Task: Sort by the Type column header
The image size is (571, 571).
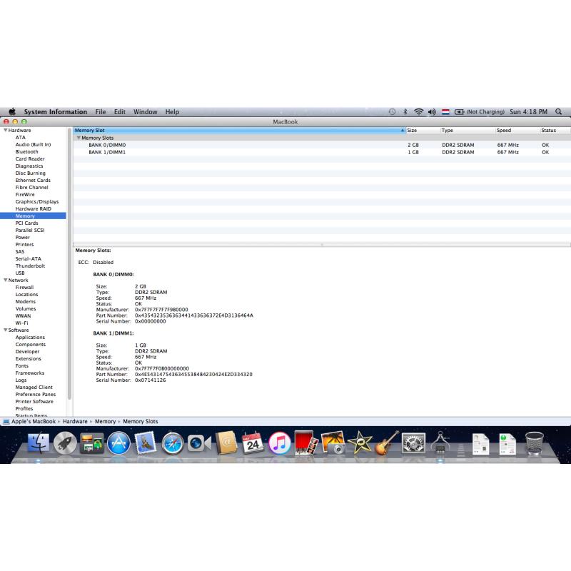Action: click(468, 130)
